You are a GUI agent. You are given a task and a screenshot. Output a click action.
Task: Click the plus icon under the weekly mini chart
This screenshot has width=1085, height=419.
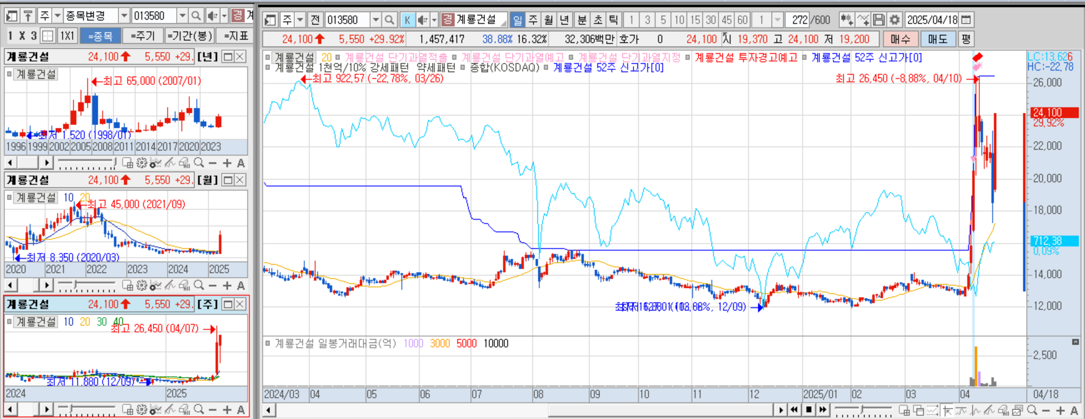227,410
